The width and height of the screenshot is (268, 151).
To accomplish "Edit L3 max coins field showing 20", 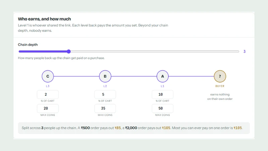I will pos(48,108).
